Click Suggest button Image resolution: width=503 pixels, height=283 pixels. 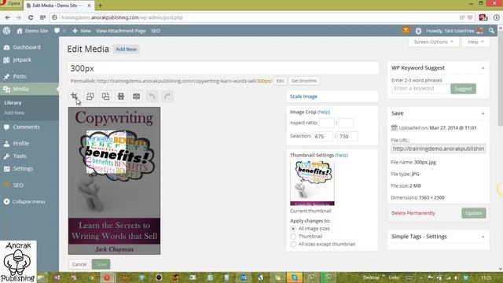click(463, 89)
